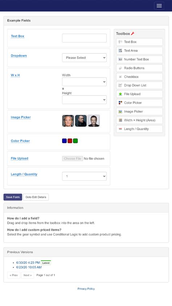Click the 'No file chosen' text
Viewport: 172px width, 306px height.
[x=94, y=159]
